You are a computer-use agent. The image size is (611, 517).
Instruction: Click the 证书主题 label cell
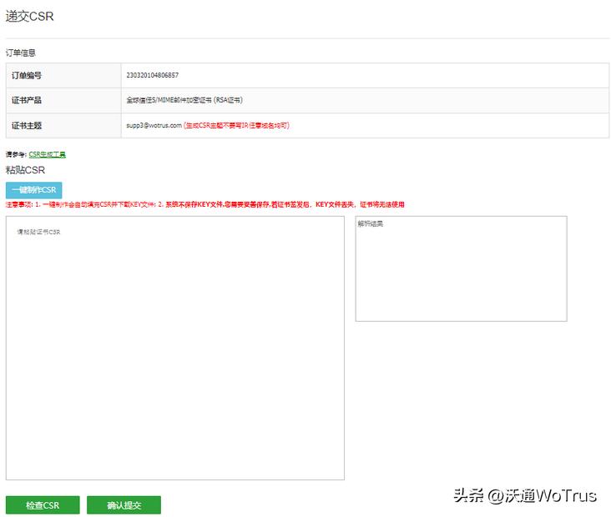click(63, 125)
